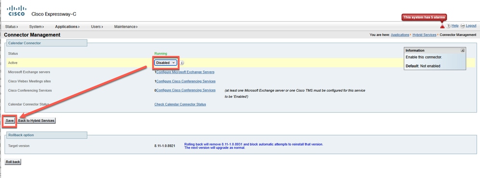The width and height of the screenshot is (480, 178).
Task: Click the Running status text
Action: pyautogui.click(x=161, y=54)
